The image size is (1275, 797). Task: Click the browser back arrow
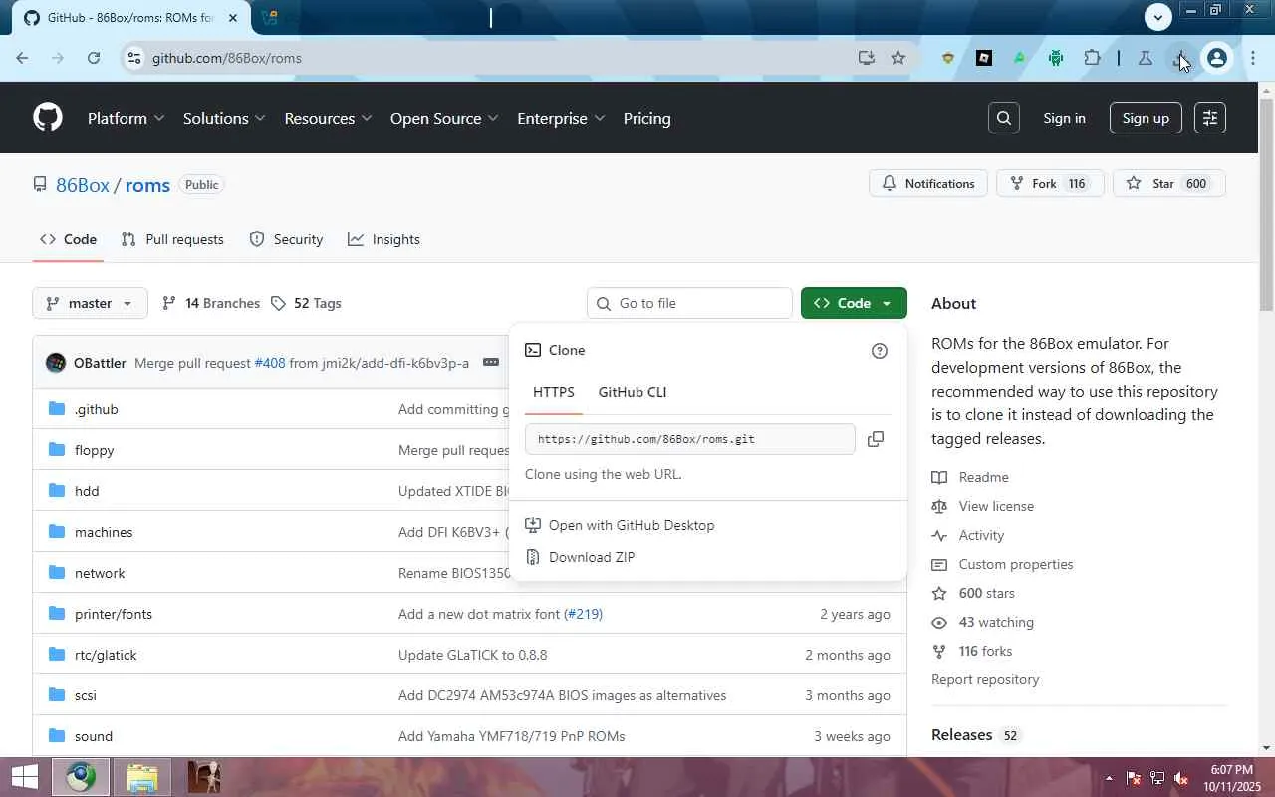click(x=22, y=58)
